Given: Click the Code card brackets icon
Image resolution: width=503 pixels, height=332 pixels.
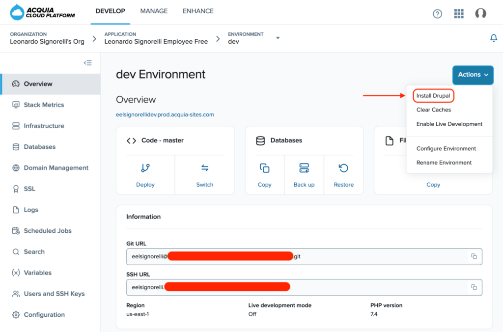Looking at the screenshot, I should coord(131,140).
